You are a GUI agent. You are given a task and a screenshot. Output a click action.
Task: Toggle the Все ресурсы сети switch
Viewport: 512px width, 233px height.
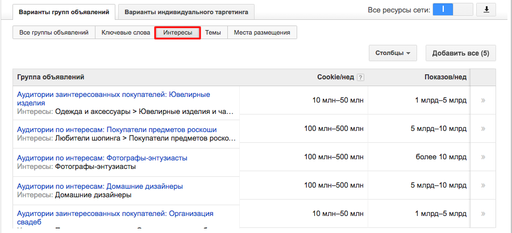tap(452, 10)
